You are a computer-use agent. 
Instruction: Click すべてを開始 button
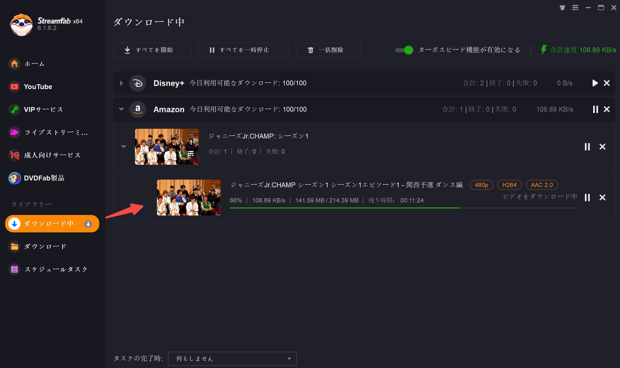click(x=152, y=50)
